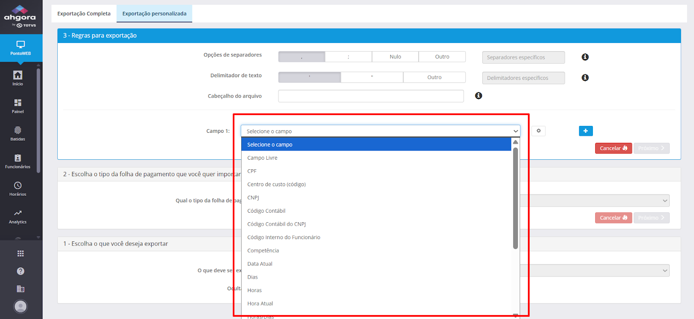
Task: Open Funcionários in the sidebar
Action: 18,161
